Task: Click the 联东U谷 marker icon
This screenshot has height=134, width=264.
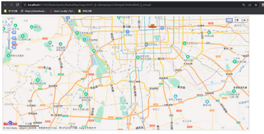Action: click(207, 102)
